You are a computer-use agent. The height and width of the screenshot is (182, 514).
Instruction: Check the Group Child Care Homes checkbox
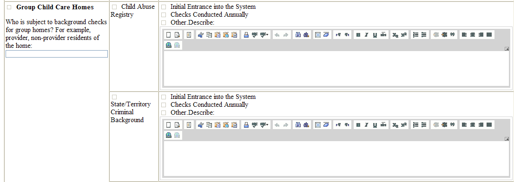(x=9, y=7)
